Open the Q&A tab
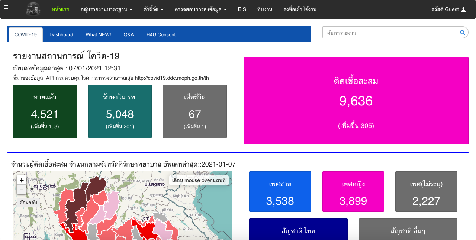The image size is (476, 240). [x=129, y=35]
